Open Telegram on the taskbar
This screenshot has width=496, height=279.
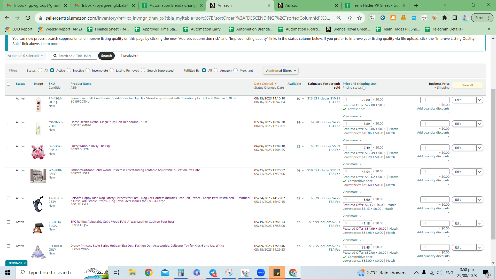click(213, 273)
